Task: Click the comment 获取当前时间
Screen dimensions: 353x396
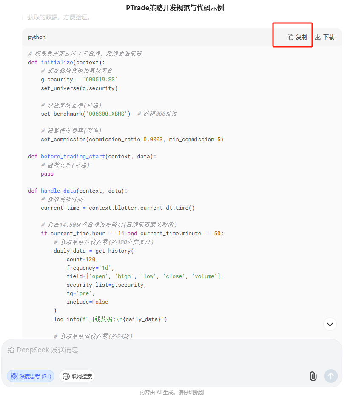Action: [62, 199]
